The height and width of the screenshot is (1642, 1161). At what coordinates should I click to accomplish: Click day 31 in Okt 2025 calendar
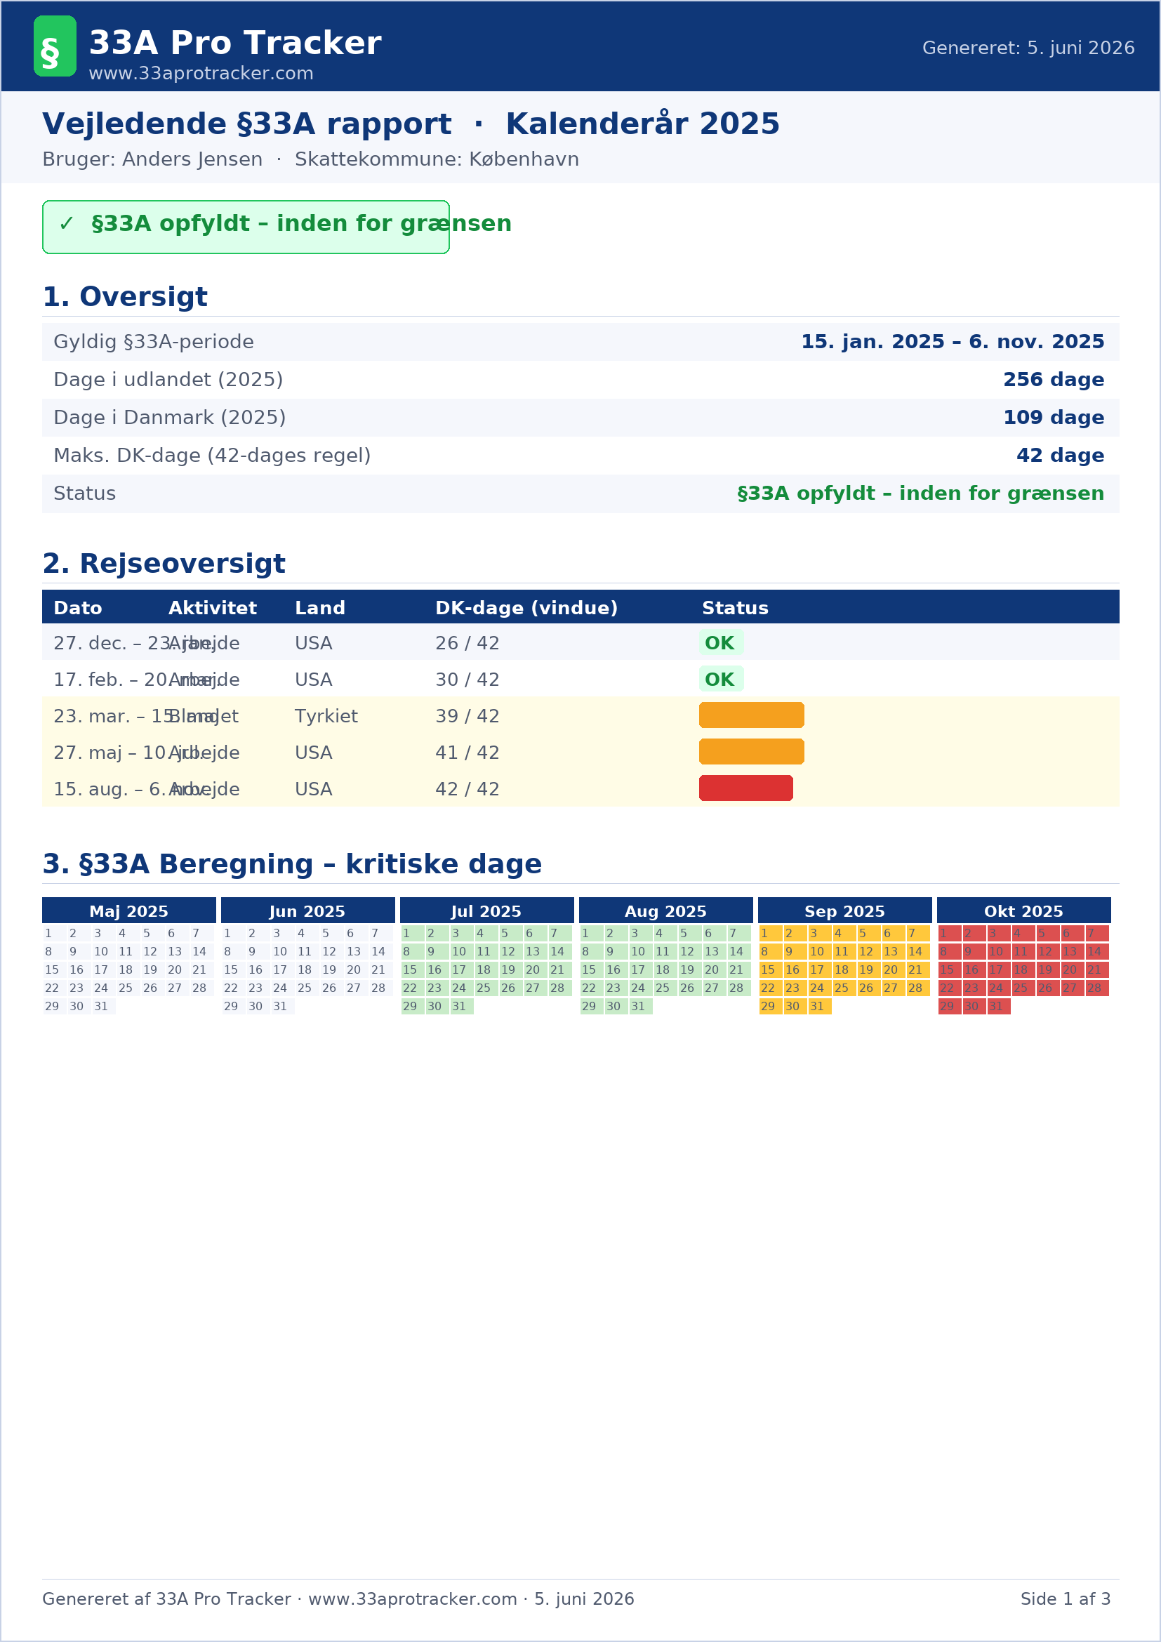click(999, 1007)
